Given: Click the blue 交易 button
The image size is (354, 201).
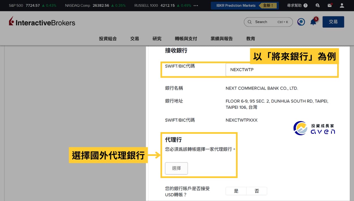Looking at the screenshot, I should click(333, 22).
